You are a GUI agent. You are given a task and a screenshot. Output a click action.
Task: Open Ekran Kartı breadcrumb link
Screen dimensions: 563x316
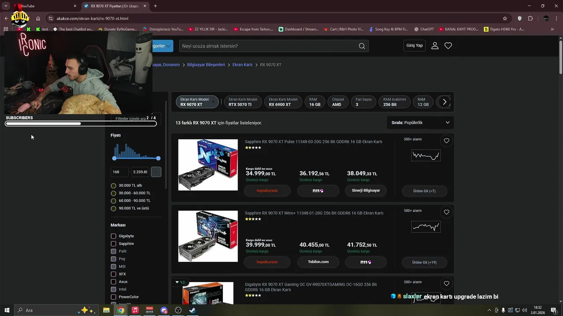pyautogui.click(x=242, y=65)
